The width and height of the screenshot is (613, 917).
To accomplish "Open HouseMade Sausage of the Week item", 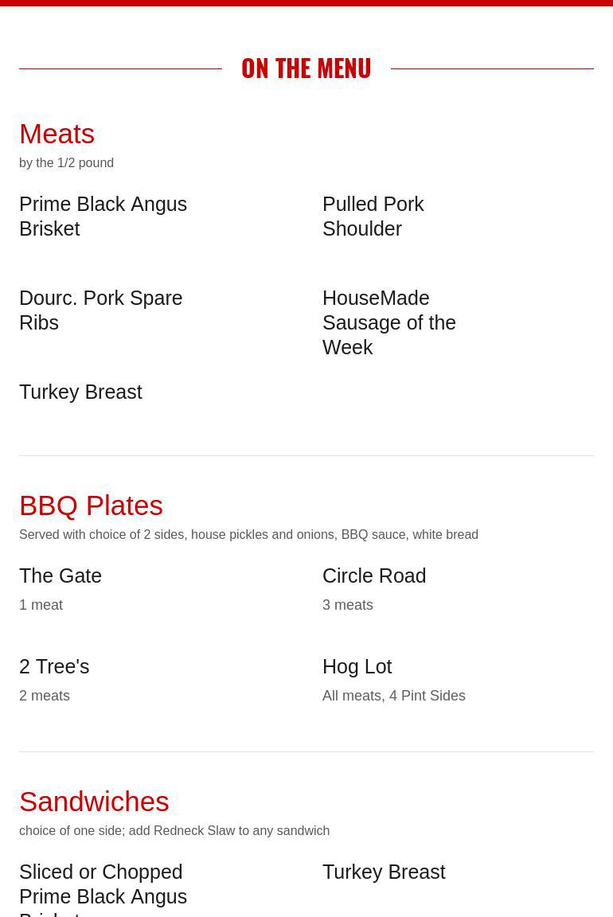I will (388, 322).
